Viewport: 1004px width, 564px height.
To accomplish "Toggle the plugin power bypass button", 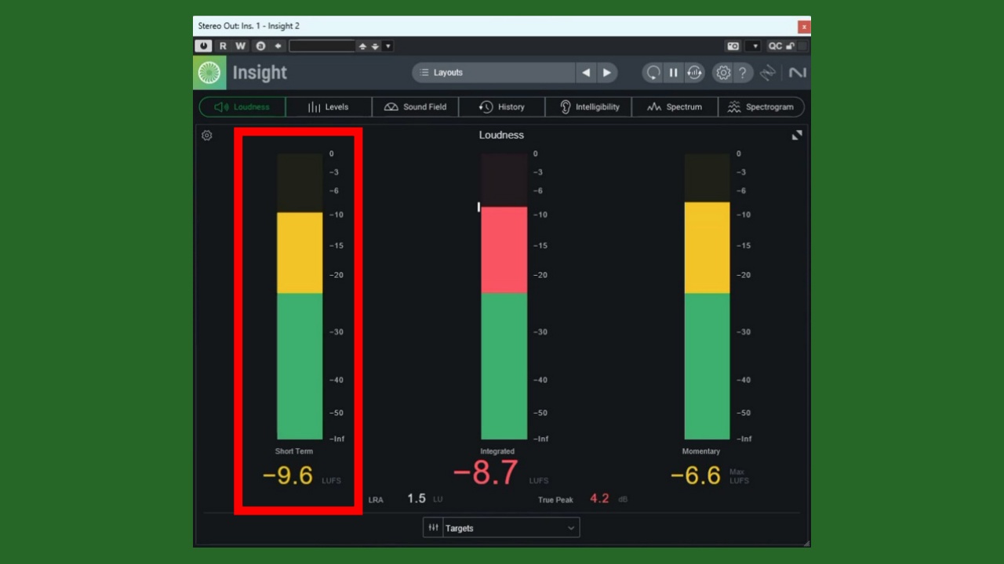I will [204, 46].
